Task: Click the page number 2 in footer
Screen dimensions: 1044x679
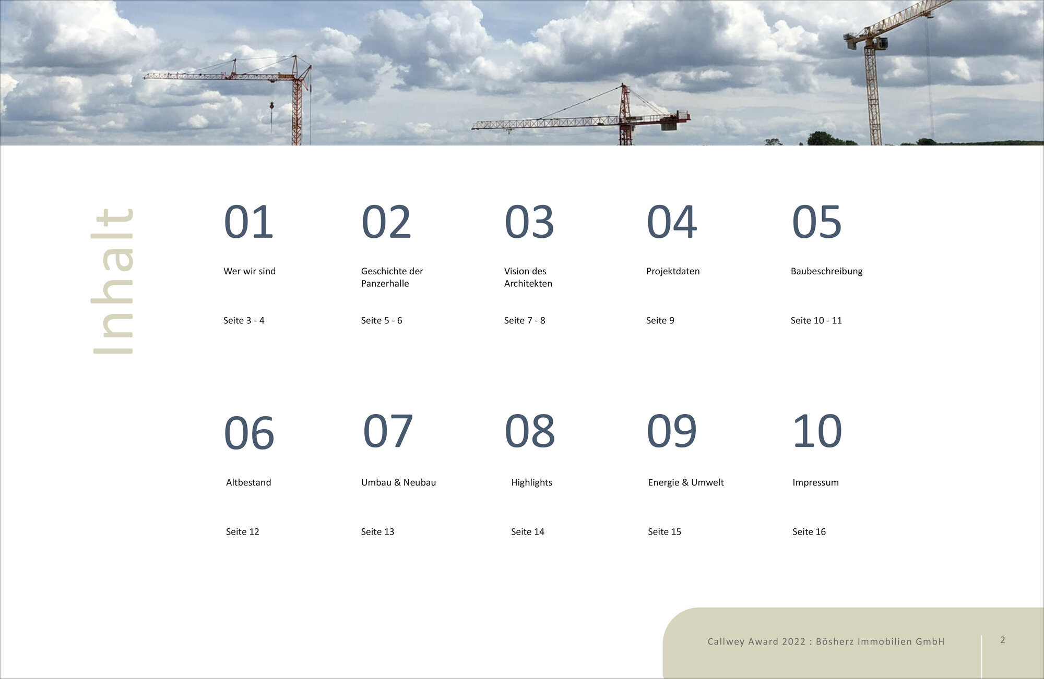Action: [x=1003, y=640]
